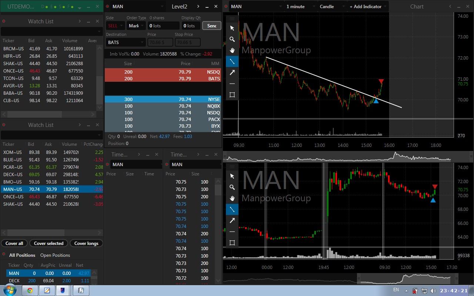
Task: Open the SELL side dropdown
Action: [x=115, y=26]
